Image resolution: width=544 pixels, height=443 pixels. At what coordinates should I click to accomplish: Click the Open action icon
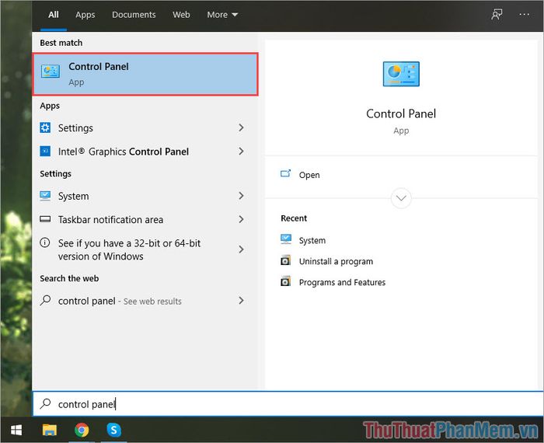(285, 173)
